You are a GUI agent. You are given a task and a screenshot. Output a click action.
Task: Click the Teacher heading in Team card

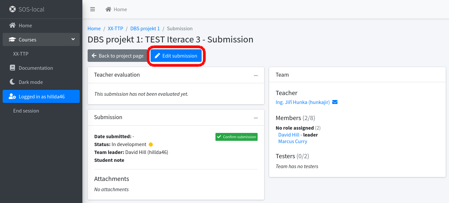coord(287,93)
